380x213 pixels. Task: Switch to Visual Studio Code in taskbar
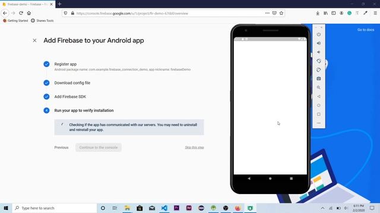pyautogui.click(x=164, y=208)
